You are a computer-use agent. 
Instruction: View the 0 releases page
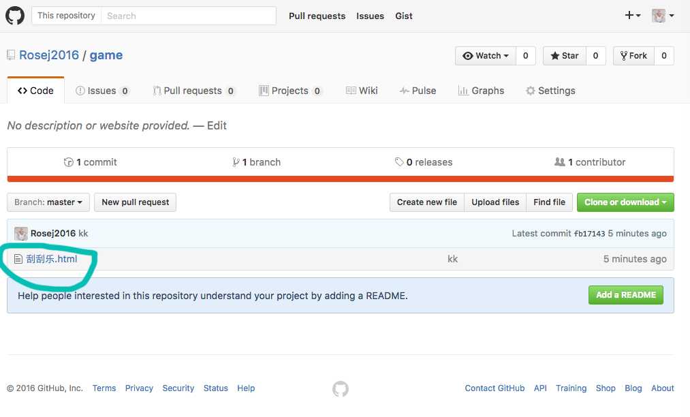(x=424, y=162)
